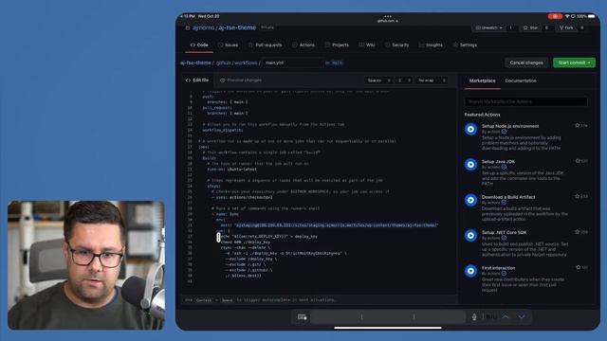This screenshot has height=341, width=607.
Task: Open the Spaces indent mode dropdown
Action: coord(378,81)
